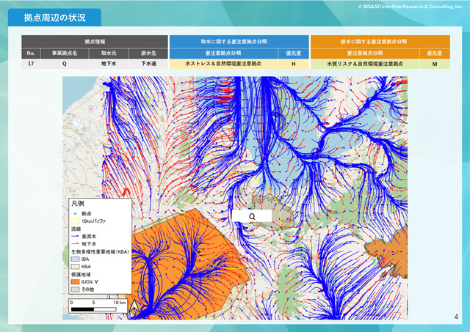Click the north arrow on the map
Viewport: 470px width, 332px height.
tap(134, 307)
